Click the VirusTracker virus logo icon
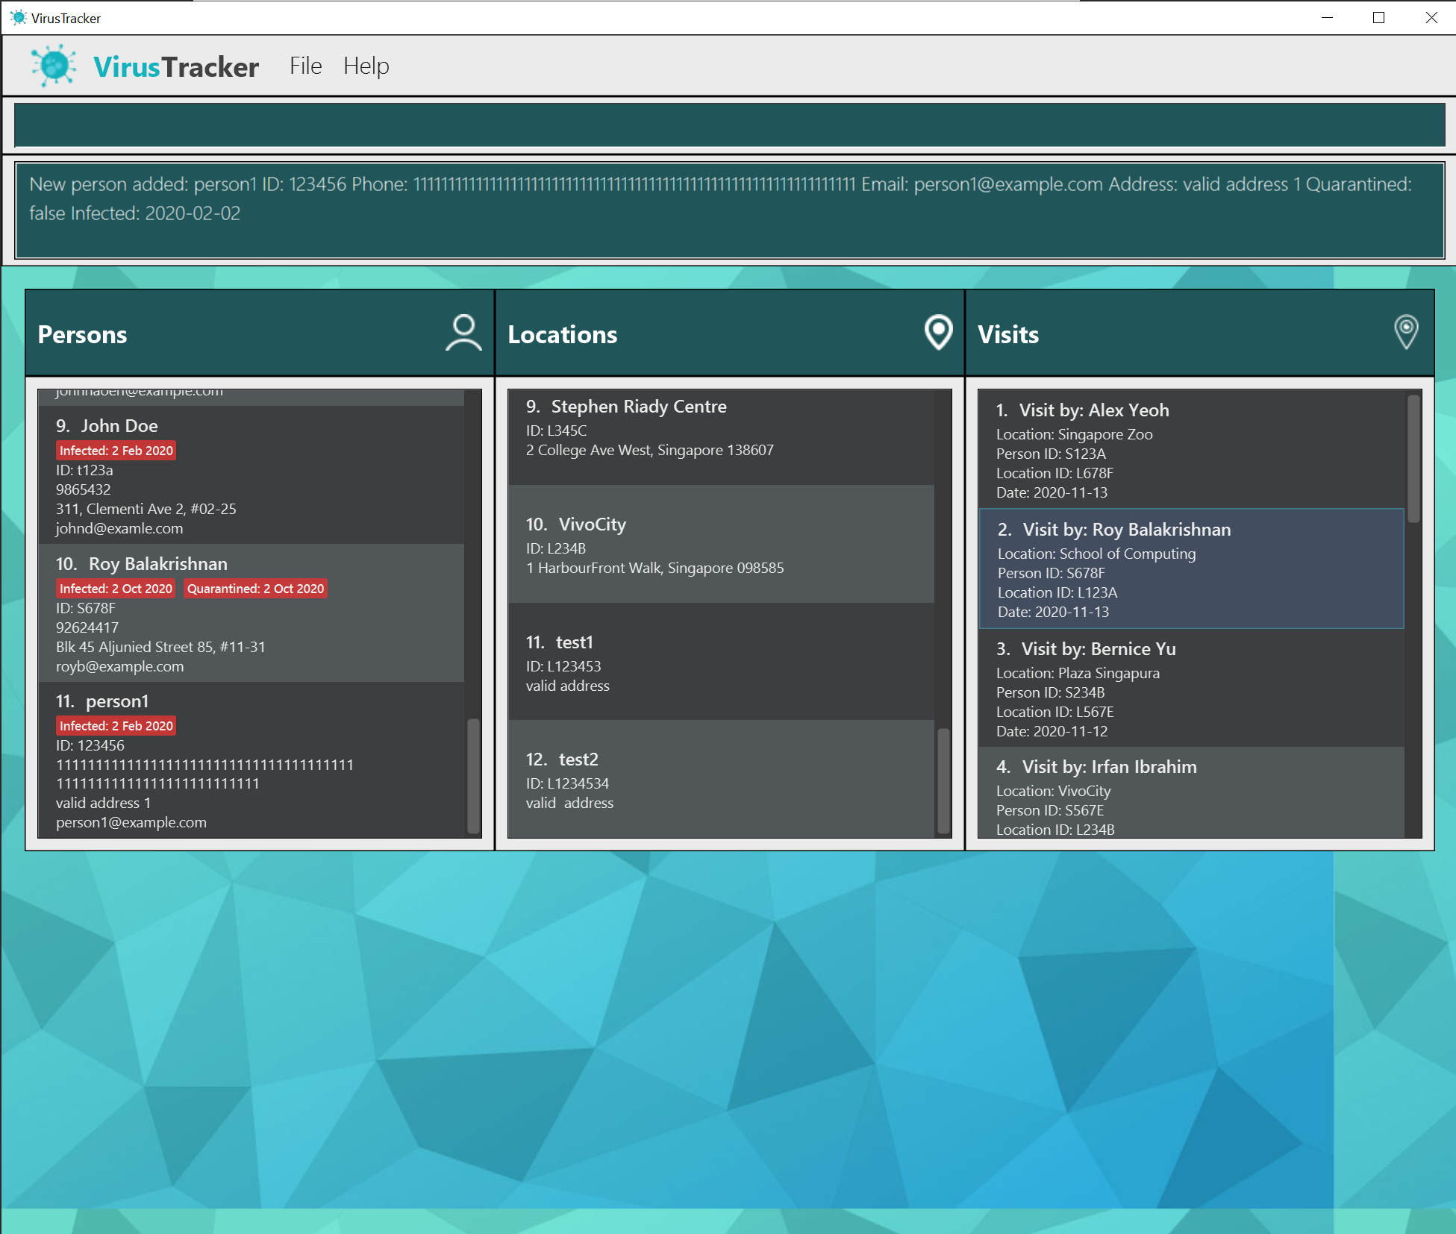The width and height of the screenshot is (1456, 1234). tap(53, 66)
